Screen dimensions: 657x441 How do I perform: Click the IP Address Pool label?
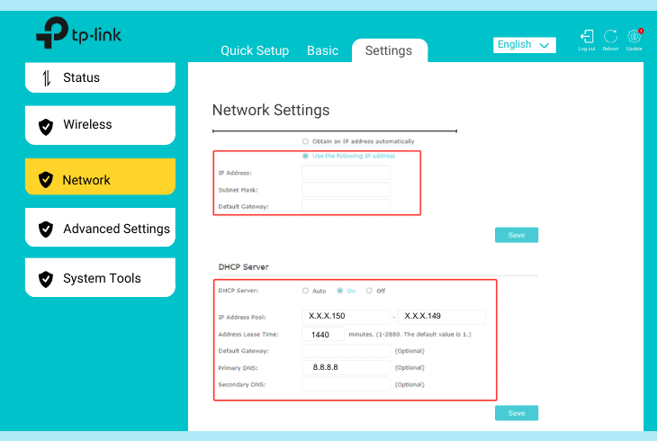[x=242, y=318]
